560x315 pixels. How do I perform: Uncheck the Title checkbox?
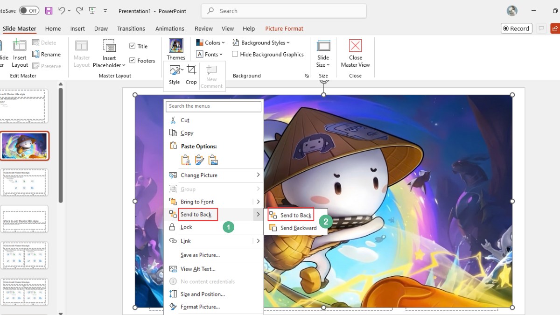(133, 46)
